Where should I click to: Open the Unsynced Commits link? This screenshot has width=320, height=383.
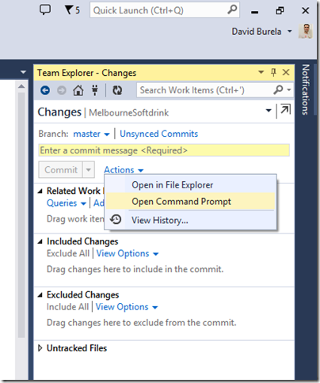click(158, 134)
